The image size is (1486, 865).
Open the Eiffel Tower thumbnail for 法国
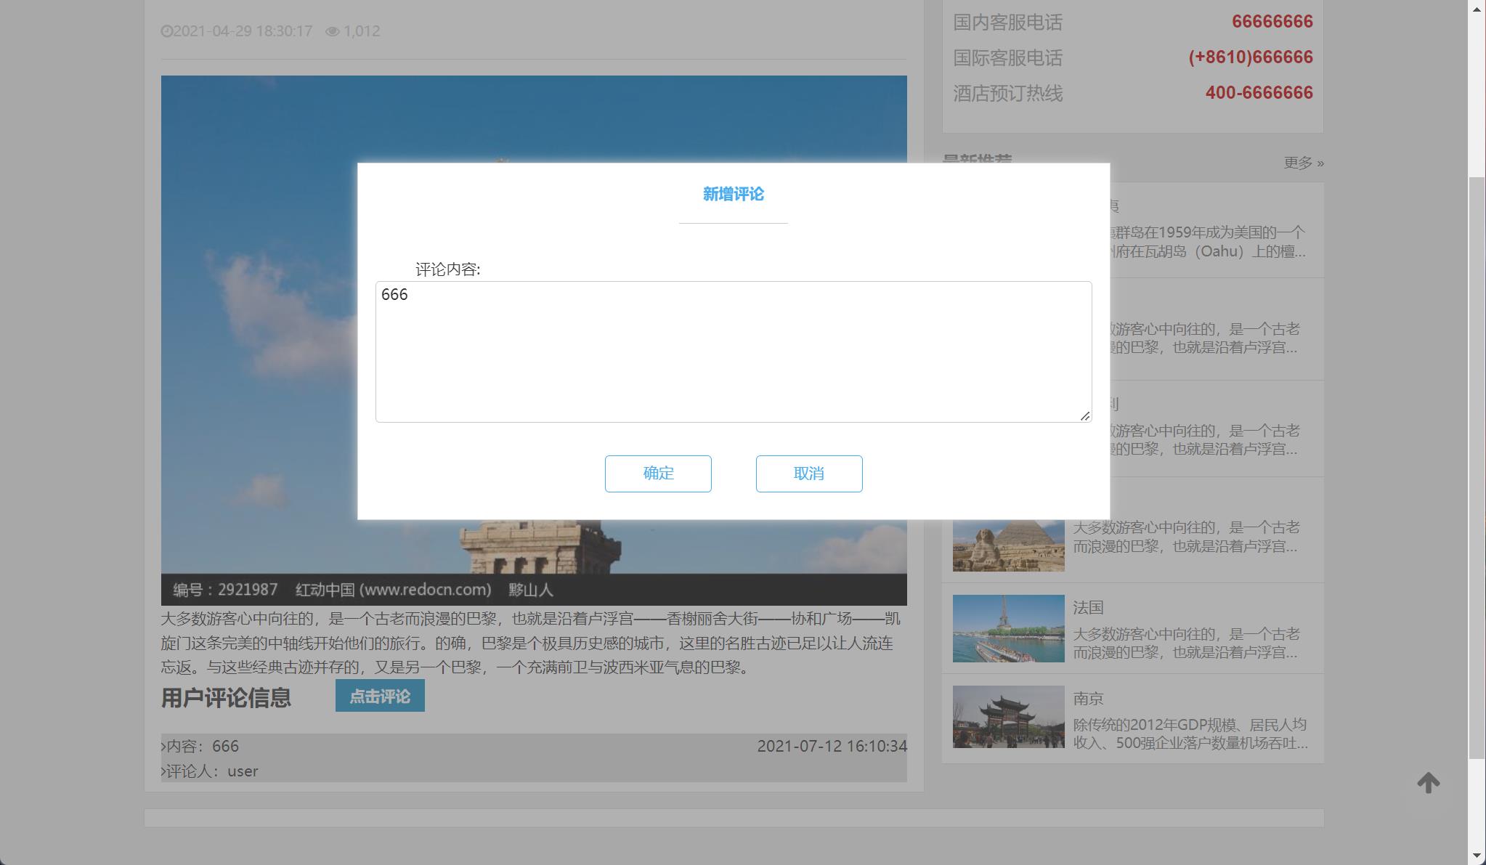(x=1008, y=628)
